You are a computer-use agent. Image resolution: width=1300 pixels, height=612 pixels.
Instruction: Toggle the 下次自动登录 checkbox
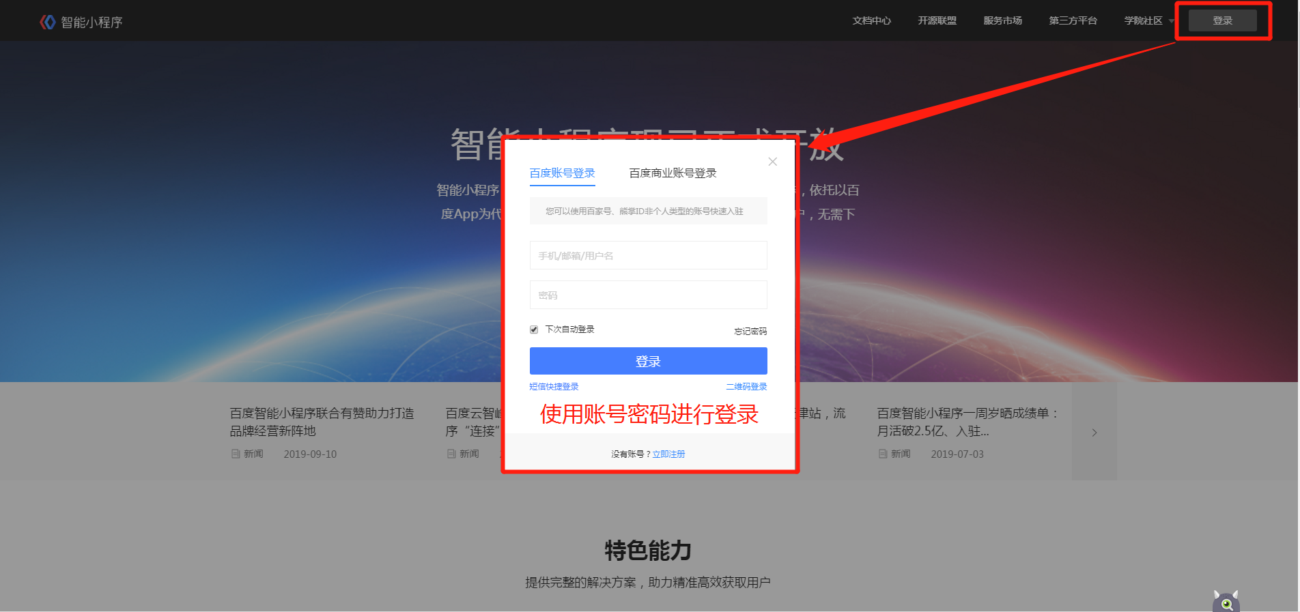534,330
